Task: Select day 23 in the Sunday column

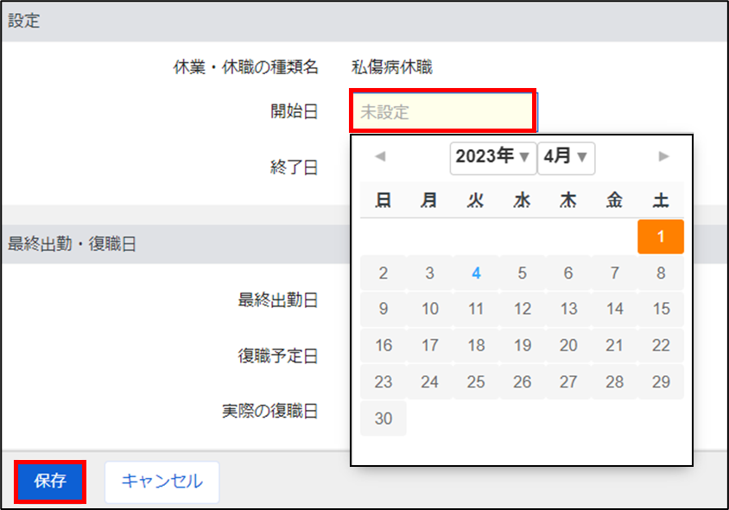Action: click(x=384, y=381)
